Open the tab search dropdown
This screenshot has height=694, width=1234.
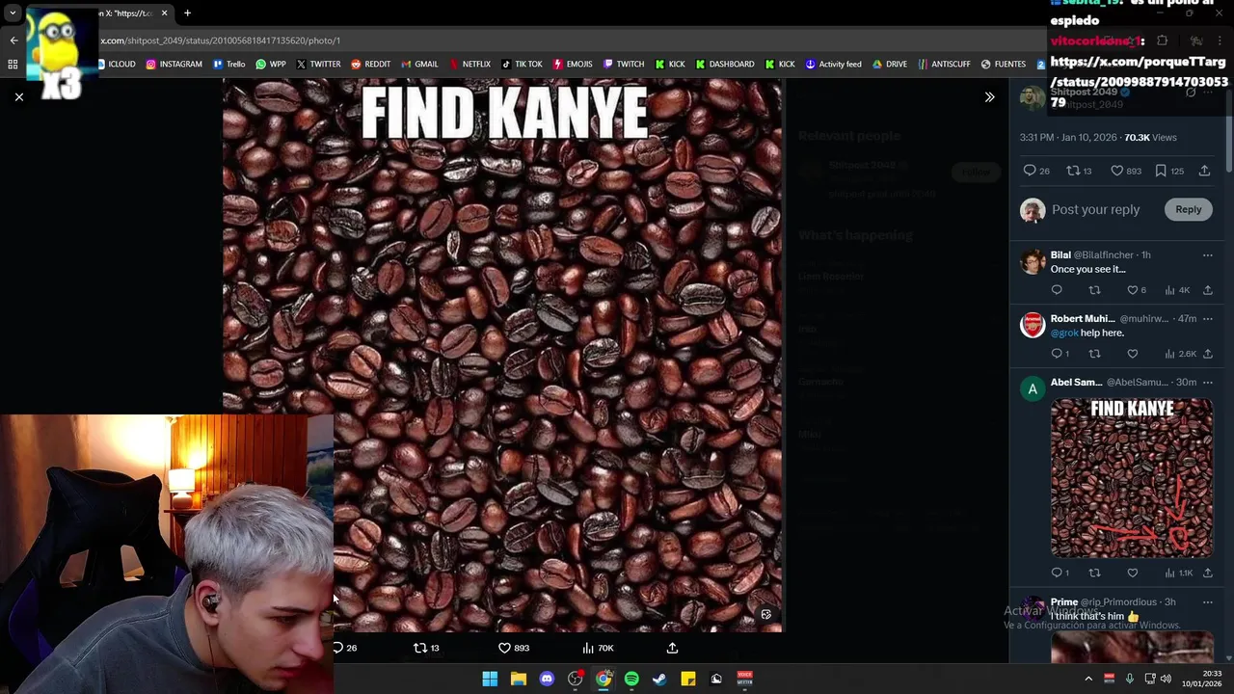(x=13, y=13)
